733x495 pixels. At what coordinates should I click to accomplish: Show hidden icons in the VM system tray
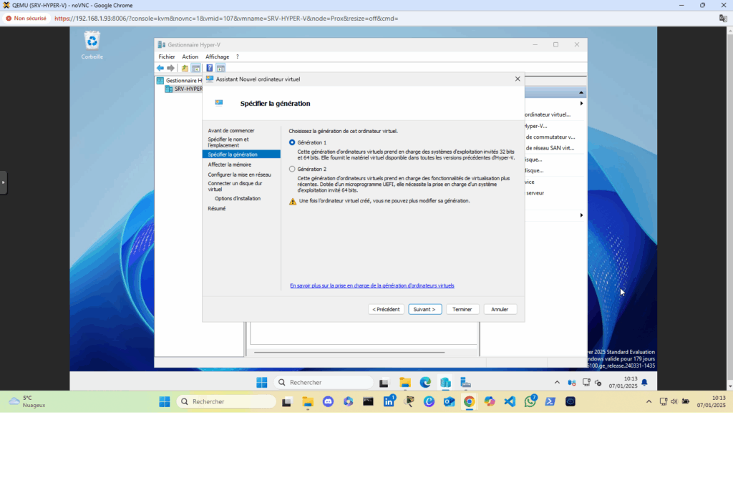coord(557,383)
